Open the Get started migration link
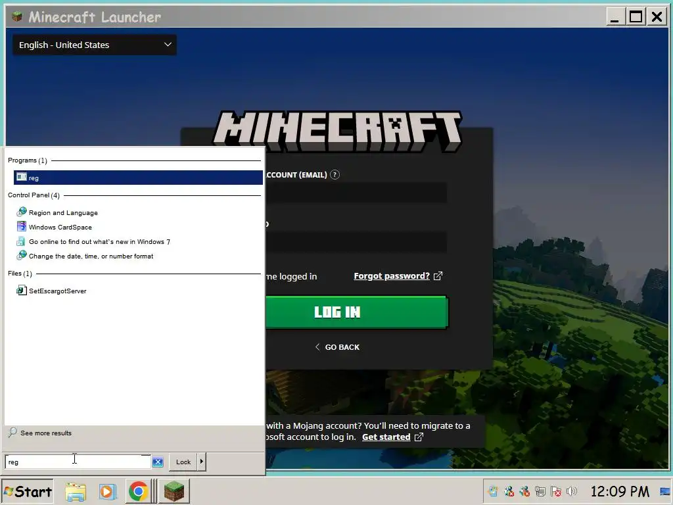Screen dimensions: 673x505 386,437
